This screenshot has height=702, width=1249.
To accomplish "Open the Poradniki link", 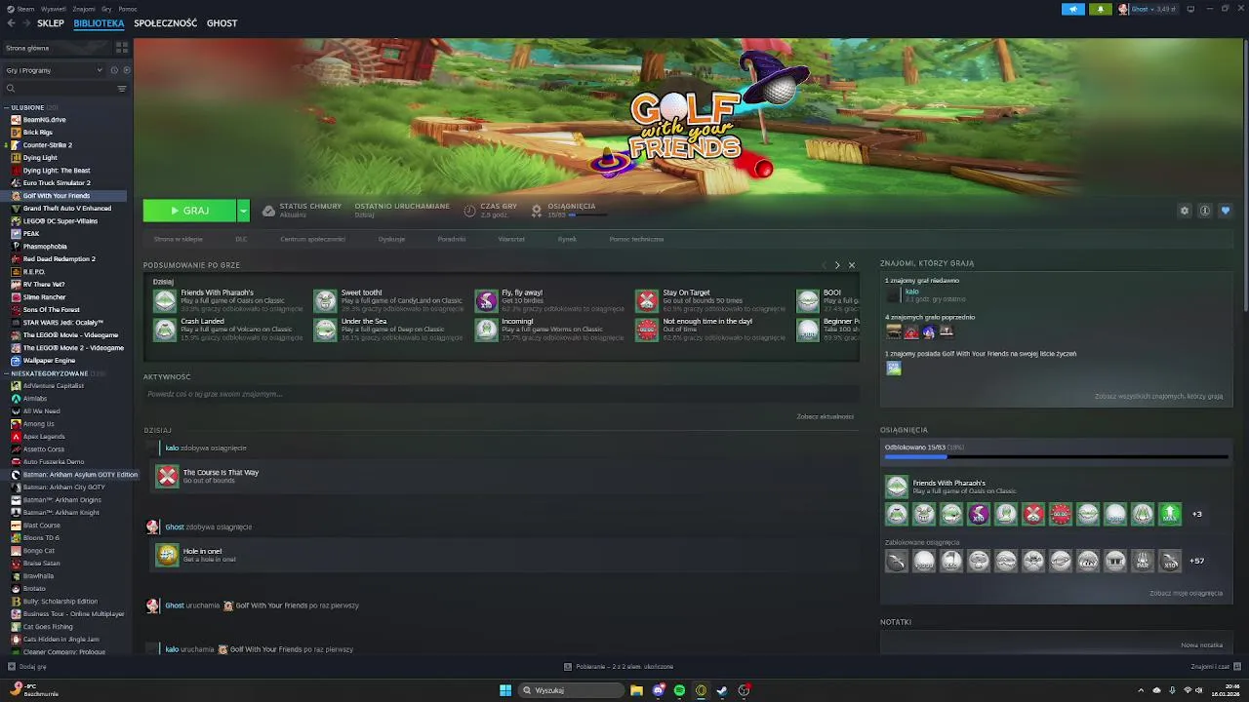I will pyautogui.click(x=452, y=239).
